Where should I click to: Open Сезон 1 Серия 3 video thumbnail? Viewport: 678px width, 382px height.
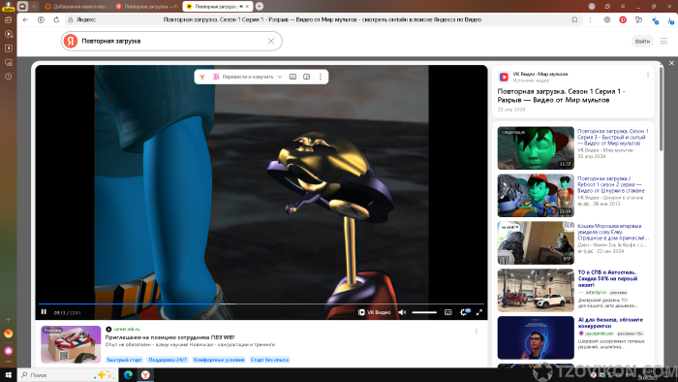(x=536, y=148)
